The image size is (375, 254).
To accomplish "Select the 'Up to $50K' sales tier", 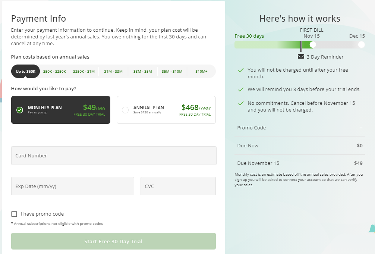I will [25, 71].
